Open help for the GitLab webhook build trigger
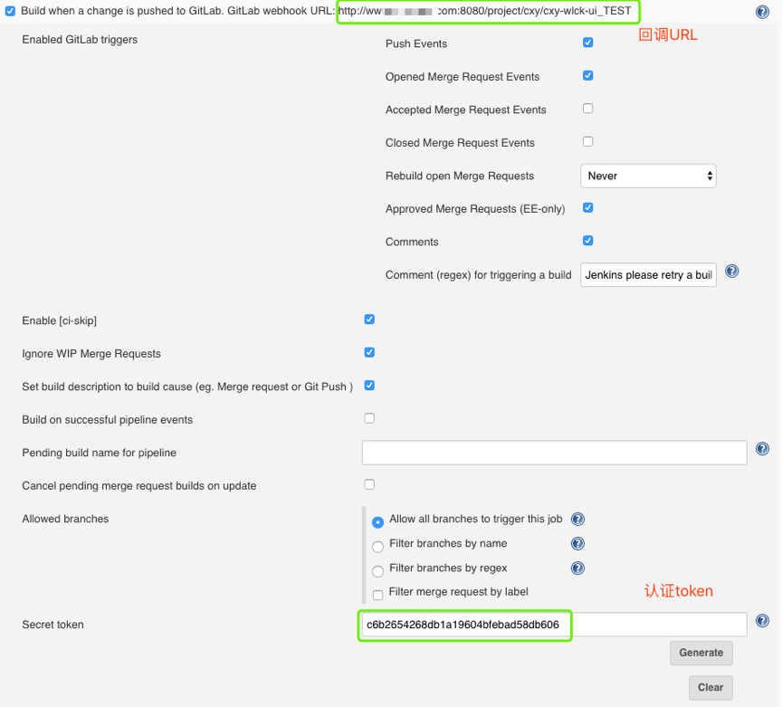782x707 pixels. click(x=762, y=12)
